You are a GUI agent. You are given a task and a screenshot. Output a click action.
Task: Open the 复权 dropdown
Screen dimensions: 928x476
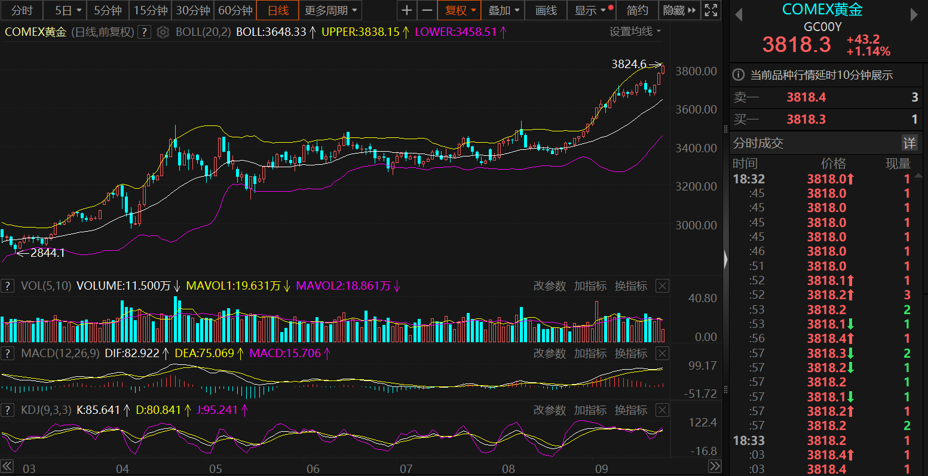[x=460, y=10]
